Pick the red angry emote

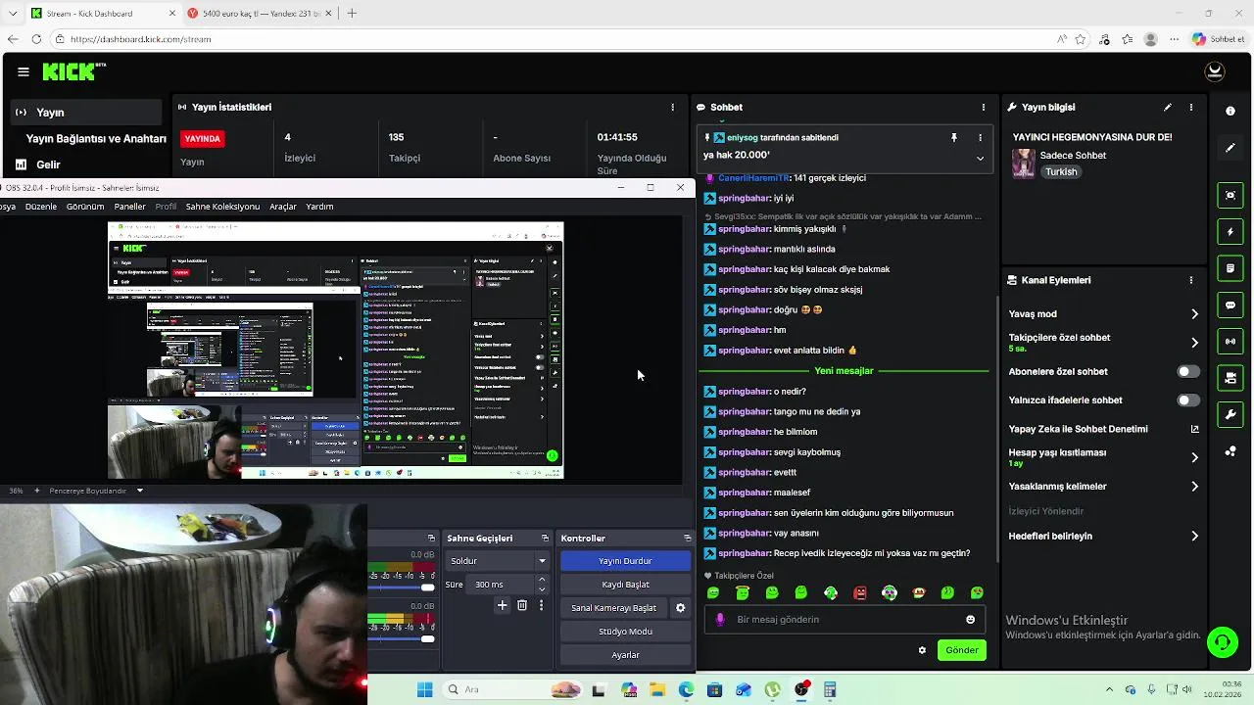pyautogui.click(x=860, y=592)
